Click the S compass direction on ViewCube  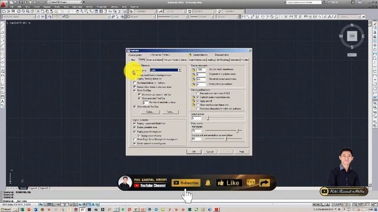pos(352,47)
